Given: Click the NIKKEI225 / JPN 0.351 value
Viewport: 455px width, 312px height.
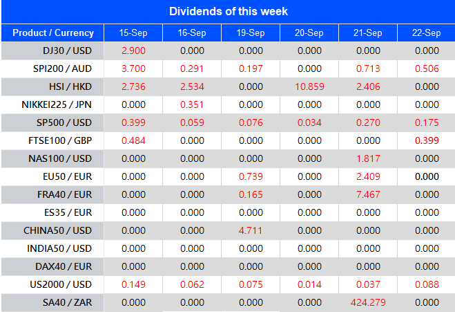Looking at the screenshot, I should click(x=192, y=105).
